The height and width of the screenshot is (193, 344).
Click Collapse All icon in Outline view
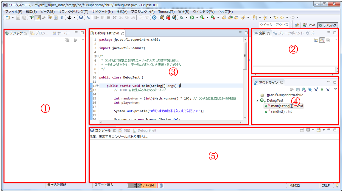click(298, 89)
